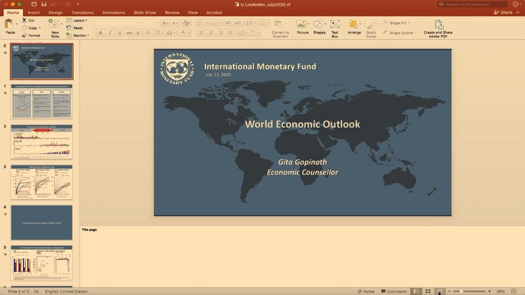Screen dimensions: 525x295
Task: Click the Cut scissors button
Action: (x=28, y=20)
